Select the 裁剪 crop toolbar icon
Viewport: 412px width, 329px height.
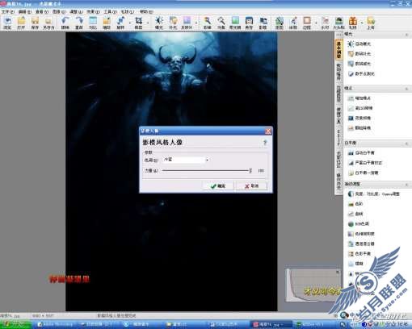138,23
